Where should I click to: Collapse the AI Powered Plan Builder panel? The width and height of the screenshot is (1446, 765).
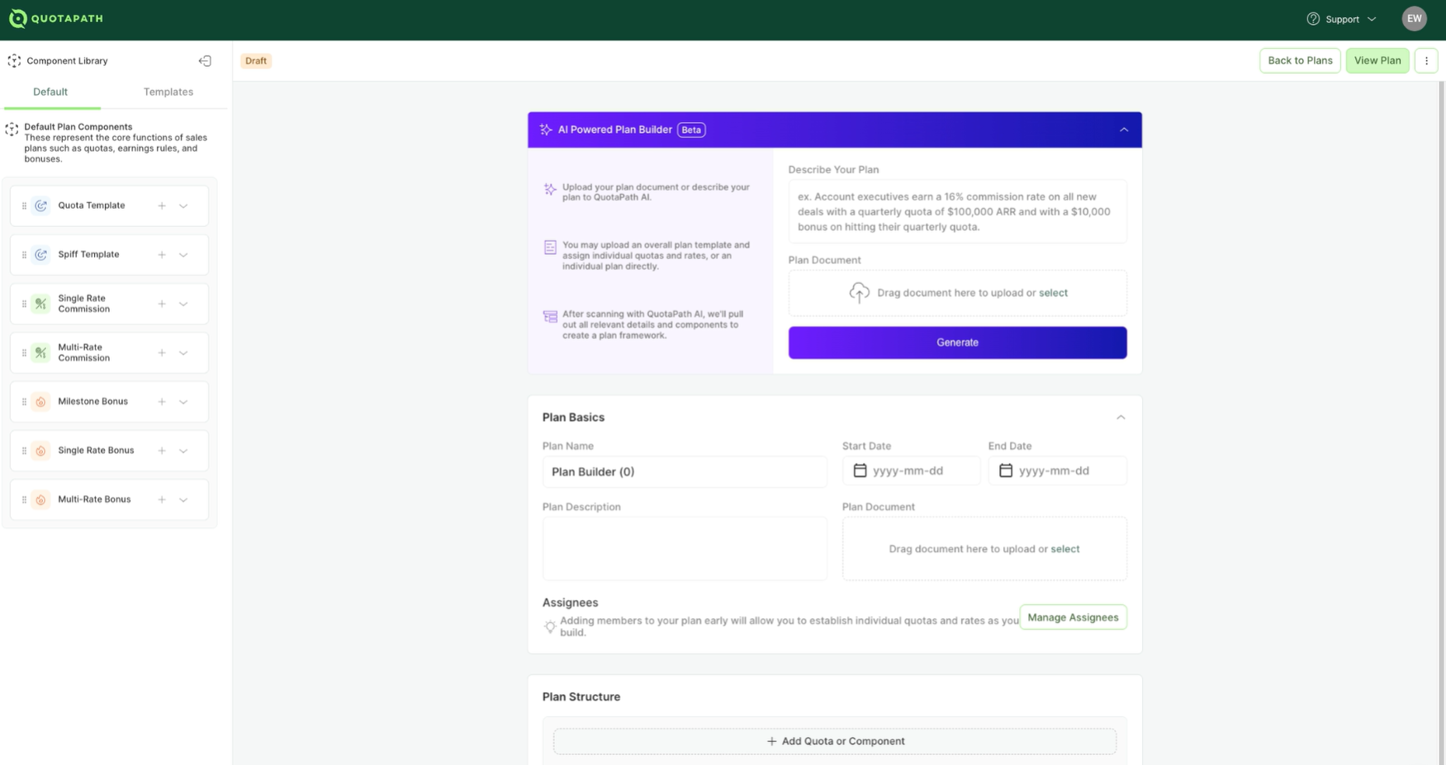pyautogui.click(x=1124, y=130)
